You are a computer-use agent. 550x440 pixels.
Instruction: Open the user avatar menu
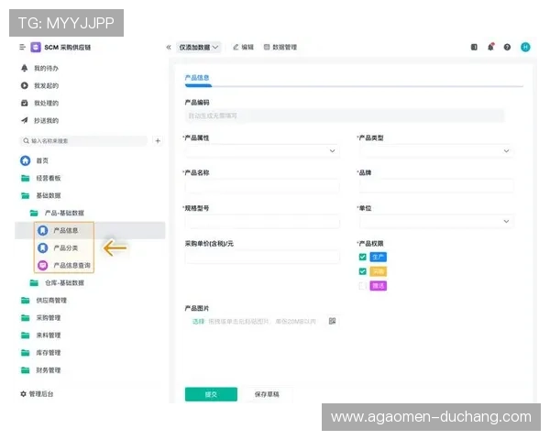pyautogui.click(x=525, y=47)
